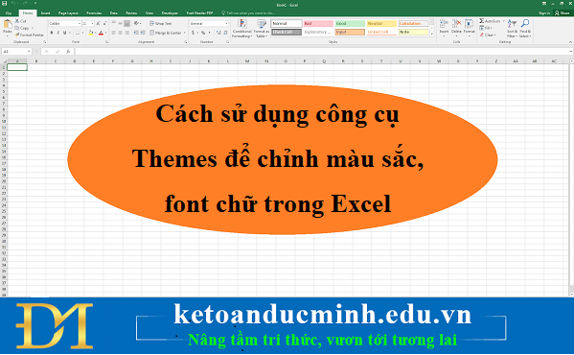Click the Accounting dollar format icon

click(x=193, y=33)
